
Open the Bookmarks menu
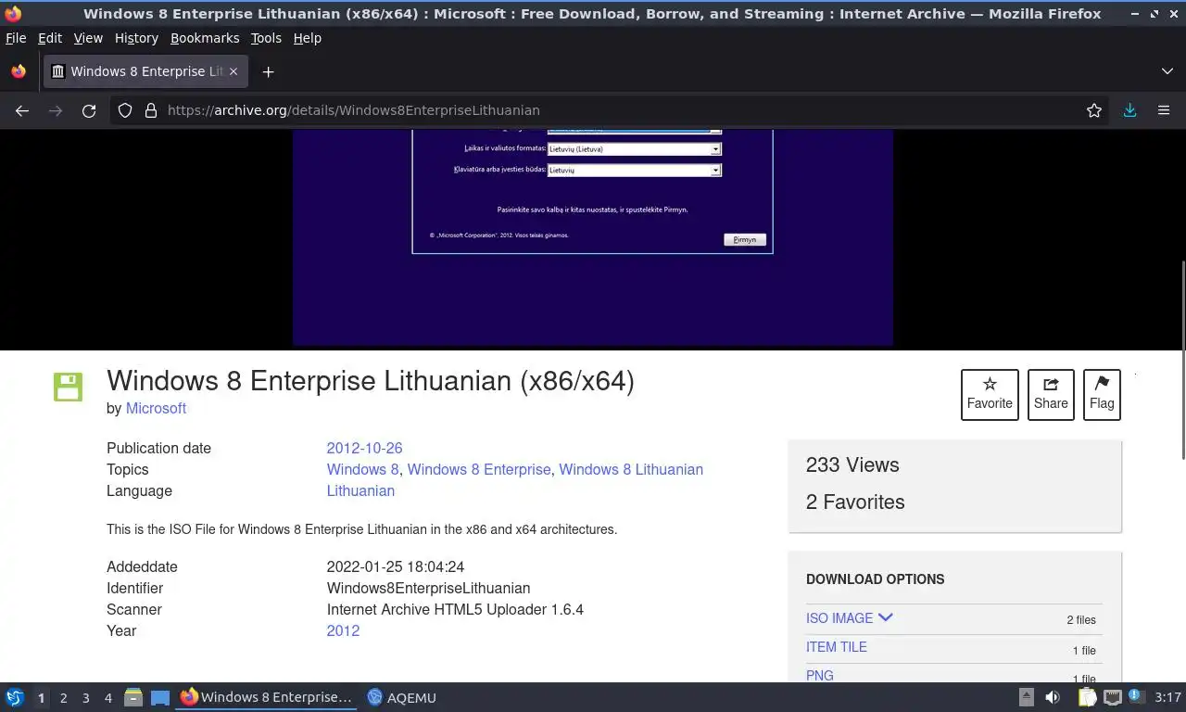(x=205, y=38)
